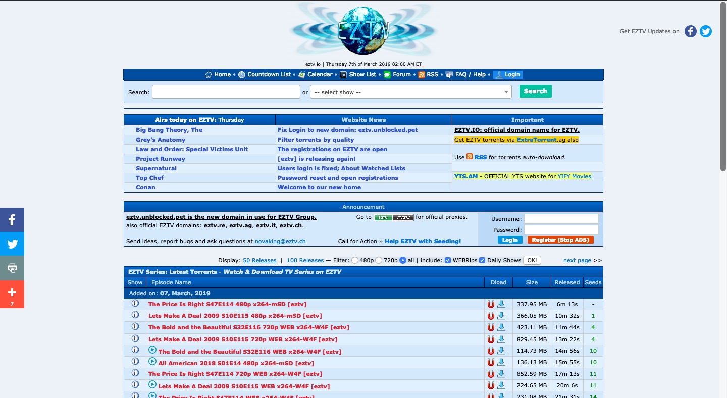Screen dimensions: 727x398
Task: Open EZTV Facebook page icon in header
Action: tap(691, 31)
